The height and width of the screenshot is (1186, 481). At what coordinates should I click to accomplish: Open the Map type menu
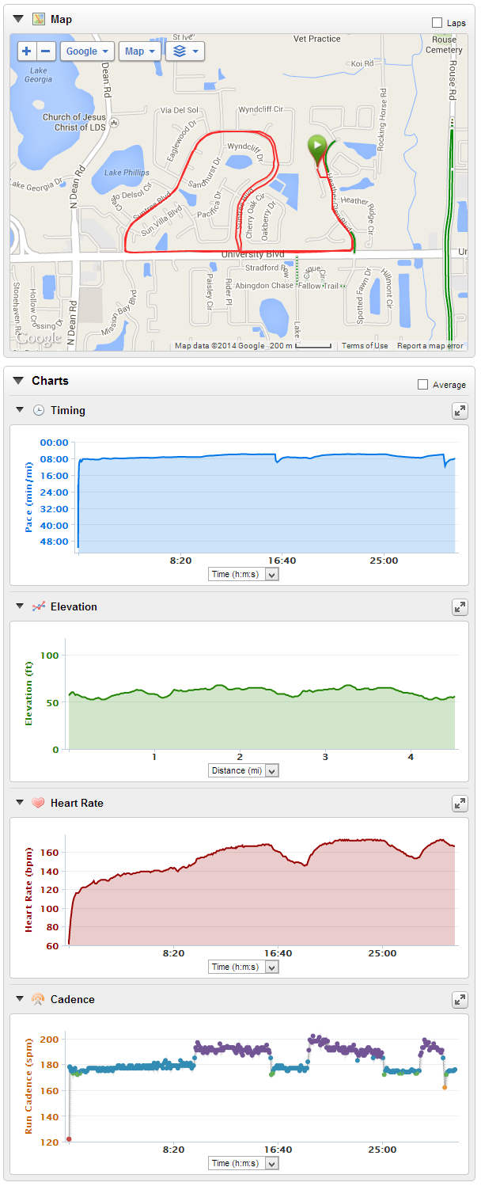(140, 50)
